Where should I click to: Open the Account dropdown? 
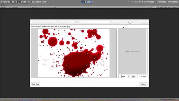click(x=149, y=2)
